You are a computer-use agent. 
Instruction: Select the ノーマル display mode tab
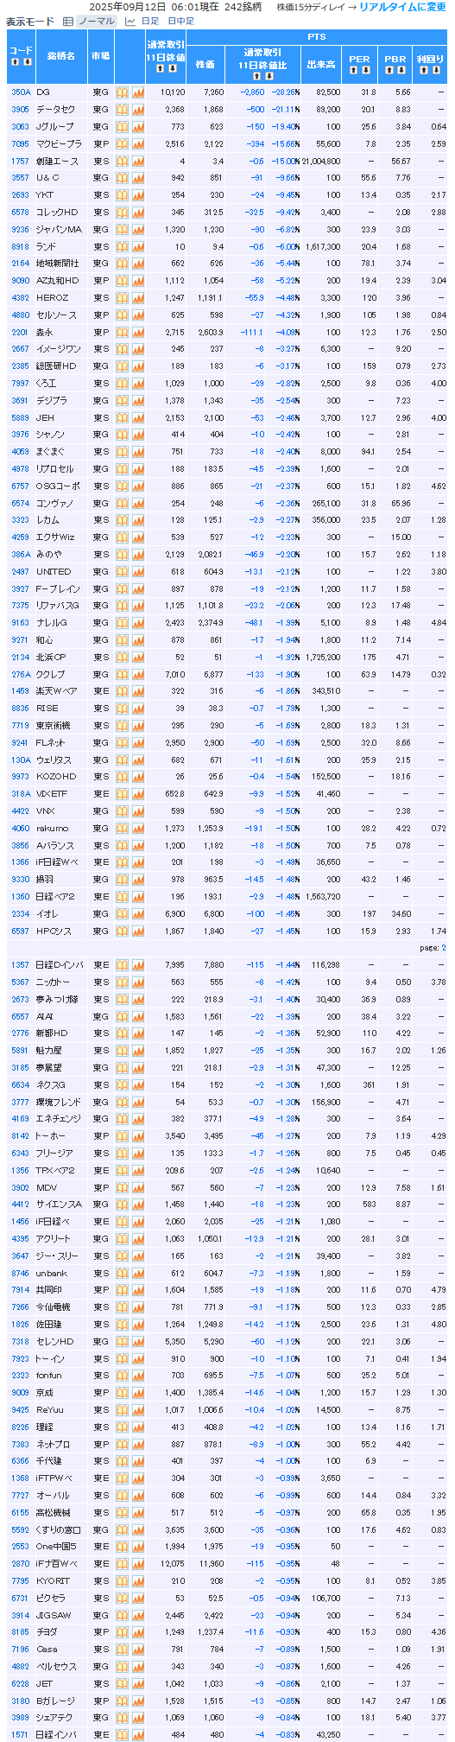89,21
